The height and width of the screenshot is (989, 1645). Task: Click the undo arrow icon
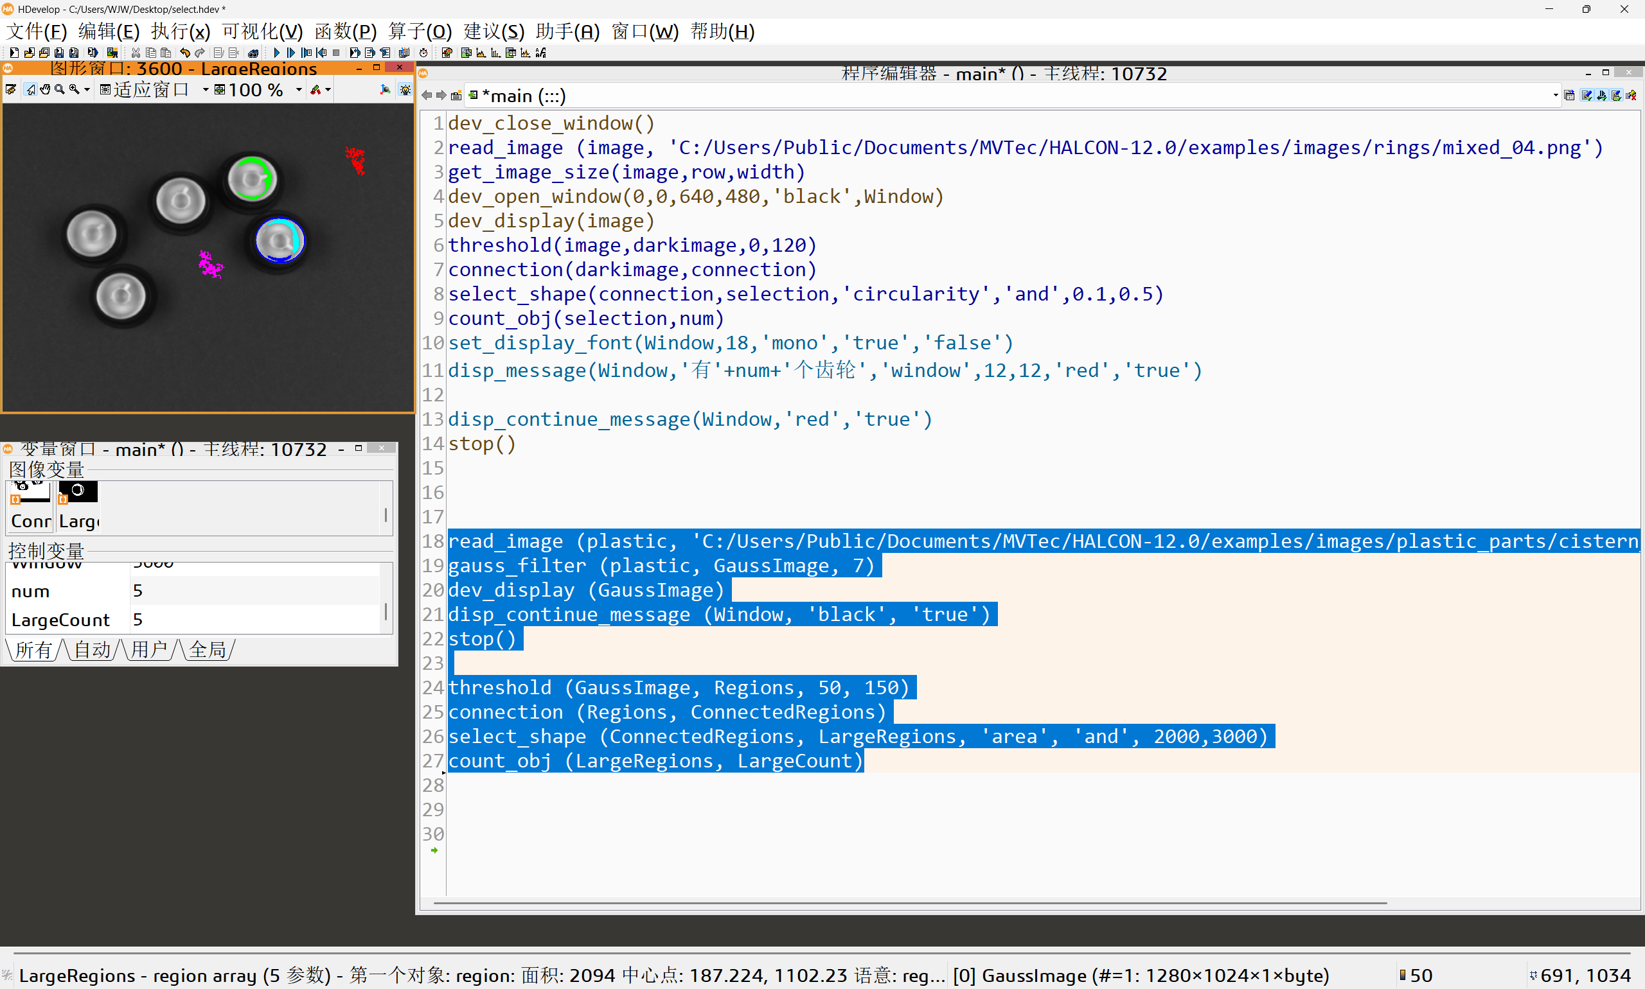pos(184,53)
